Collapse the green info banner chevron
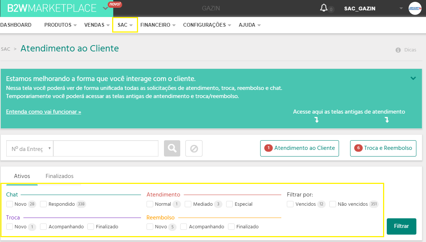Viewport: 426px width, 242px height. click(413, 78)
